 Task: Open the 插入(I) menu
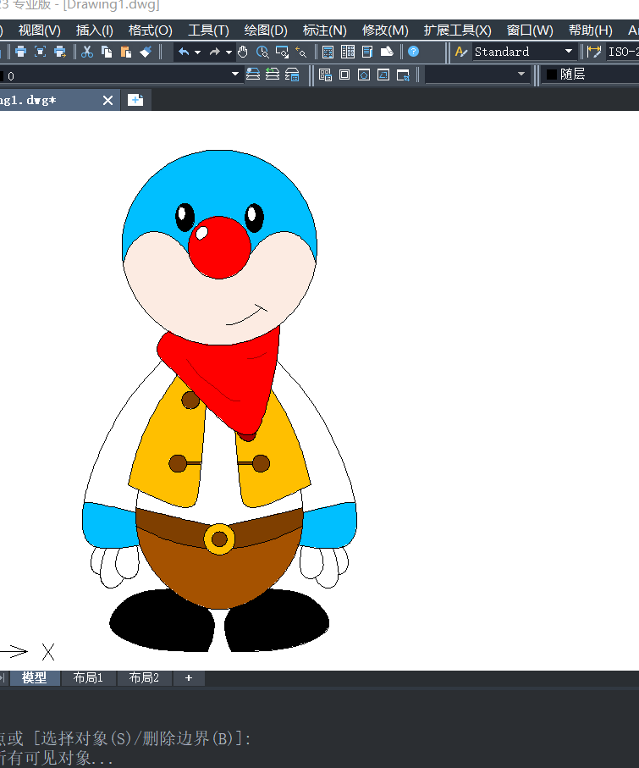tap(95, 30)
